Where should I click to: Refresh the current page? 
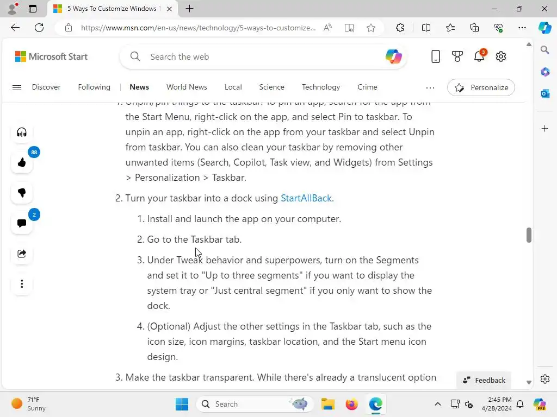click(x=39, y=28)
